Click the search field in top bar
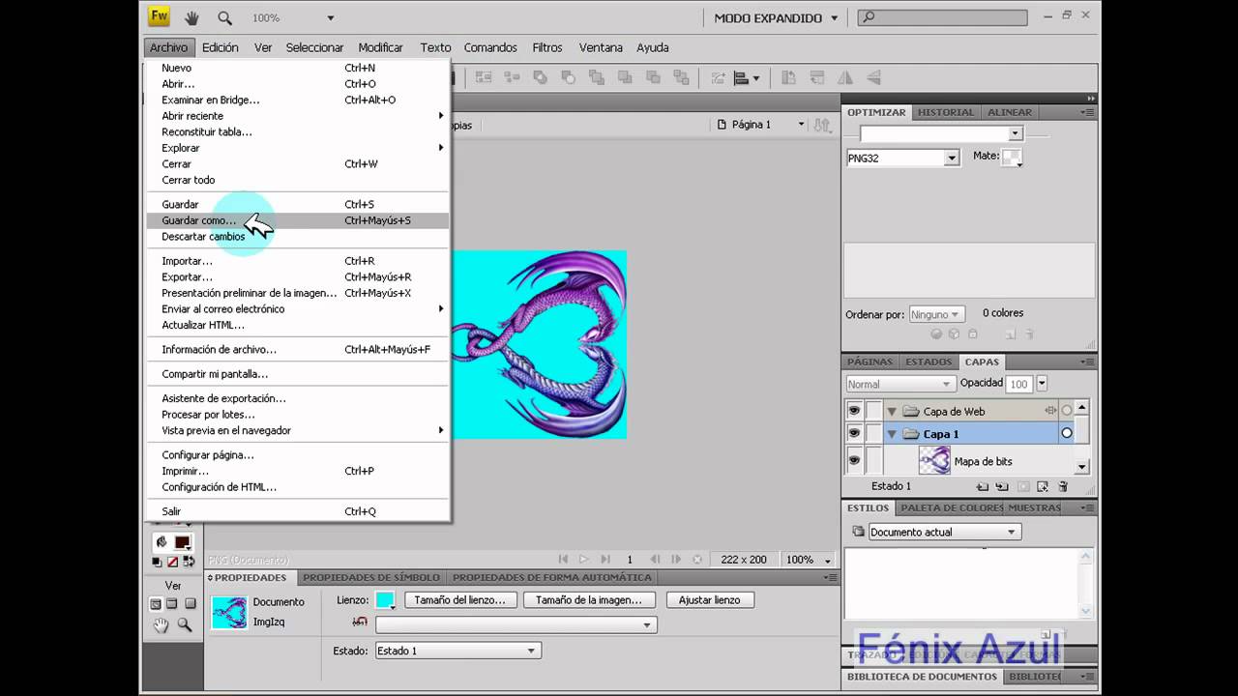The image size is (1238, 696). point(943,17)
